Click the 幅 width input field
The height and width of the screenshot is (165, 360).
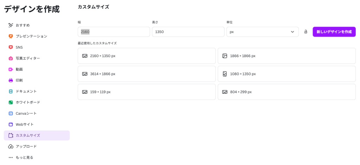[114, 32]
